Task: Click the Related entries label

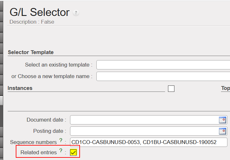Action: pyautogui.click(x=39, y=153)
